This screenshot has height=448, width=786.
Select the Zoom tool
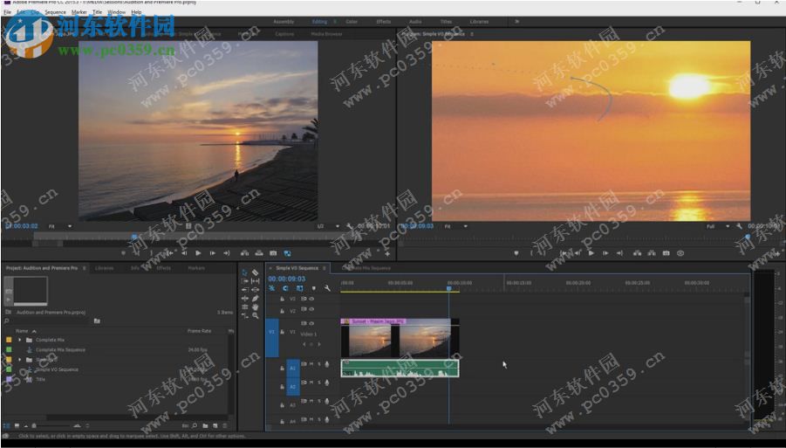[x=255, y=315]
